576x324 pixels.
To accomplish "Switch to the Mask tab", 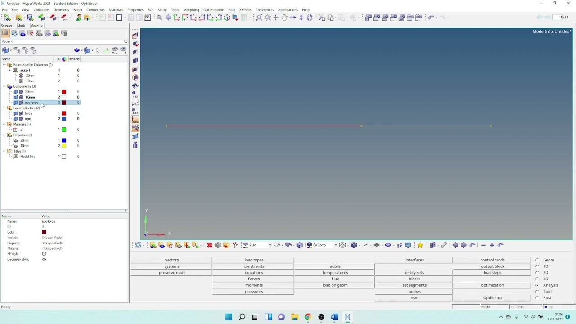I will (x=21, y=26).
